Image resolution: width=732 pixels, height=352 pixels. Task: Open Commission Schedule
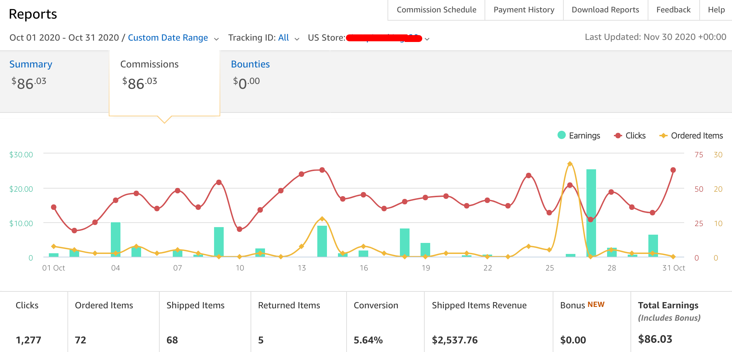[x=436, y=10]
